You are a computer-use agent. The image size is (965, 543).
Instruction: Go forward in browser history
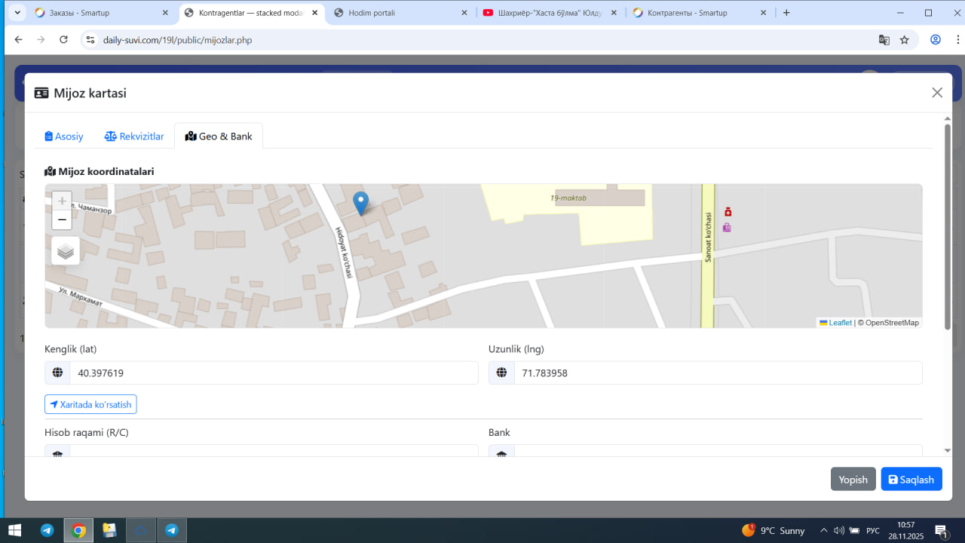tap(41, 40)
